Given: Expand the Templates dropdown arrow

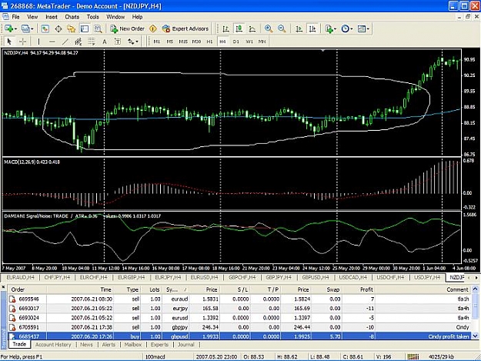Looking at the screenshot, I should point(368,29).
